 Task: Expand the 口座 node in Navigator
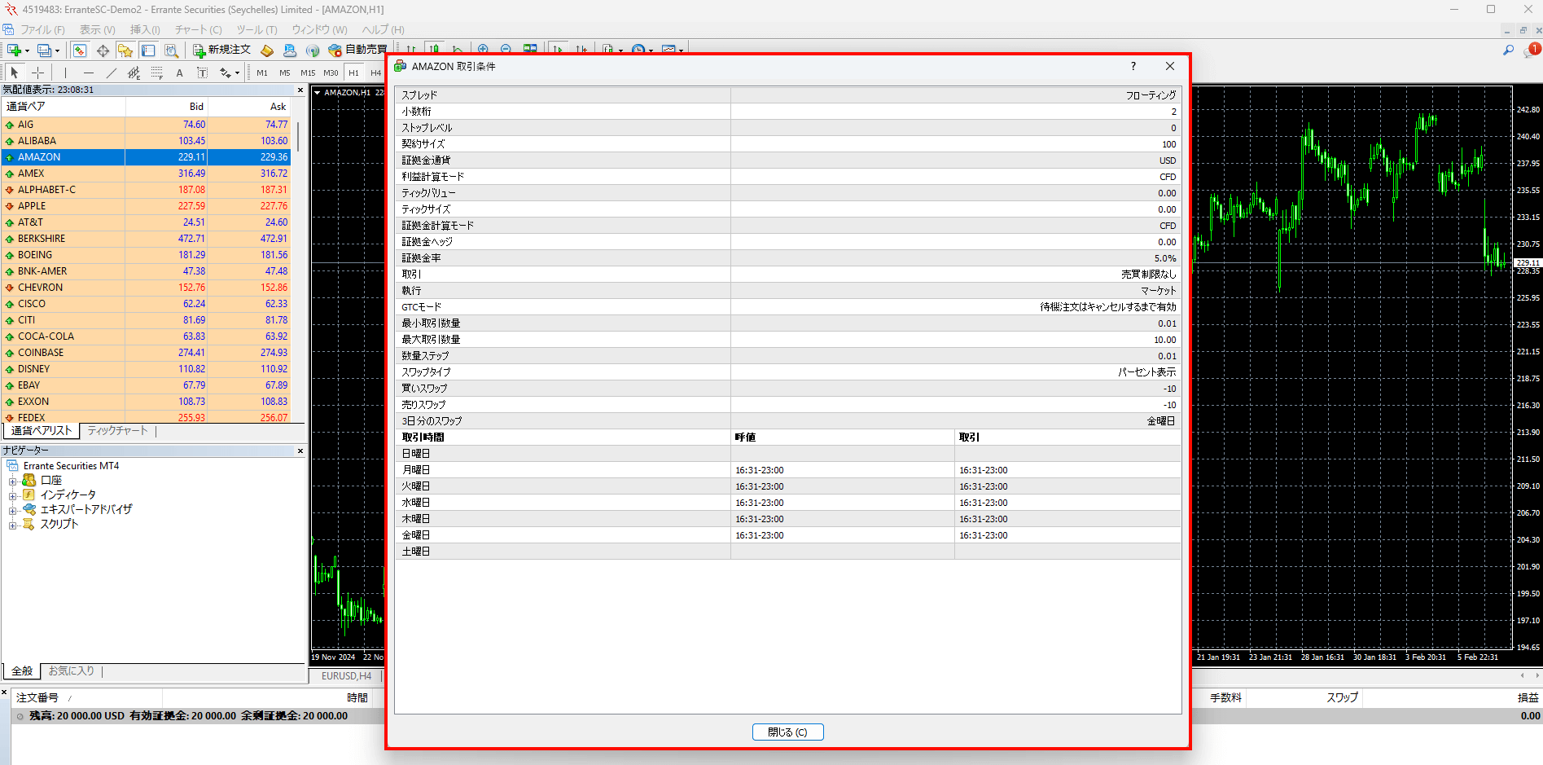12,481
